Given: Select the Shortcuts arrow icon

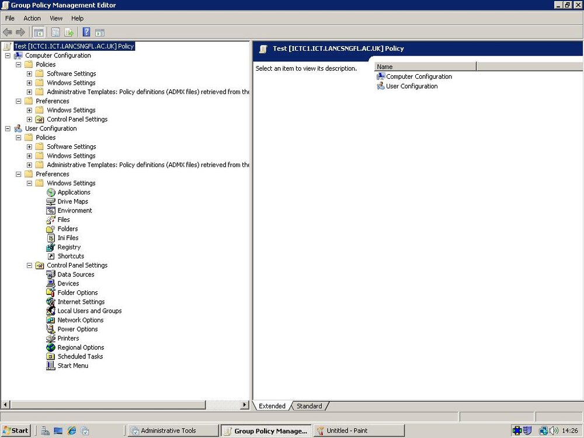Looking at the screenshot, I should click(x=51, y=256).
